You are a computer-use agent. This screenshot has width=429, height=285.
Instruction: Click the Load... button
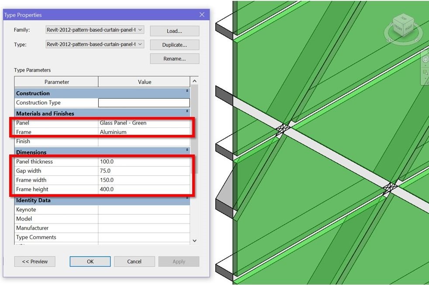174,31
